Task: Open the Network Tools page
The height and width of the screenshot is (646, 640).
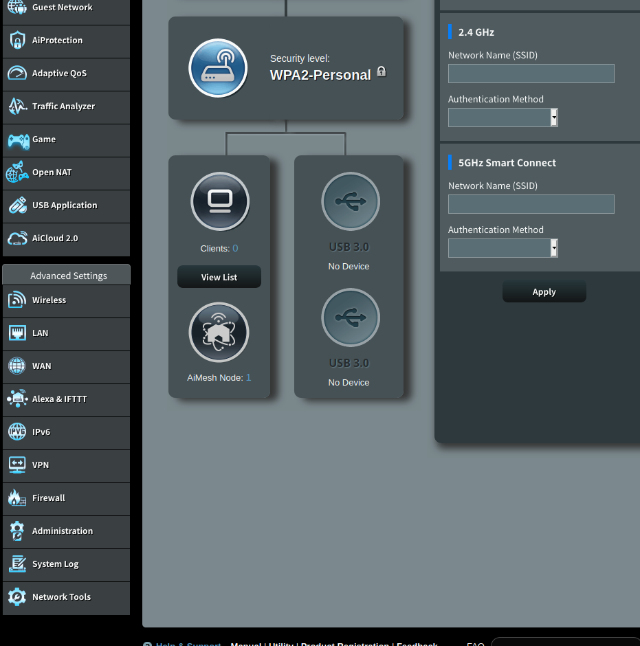Action: (x=66, y=597)
